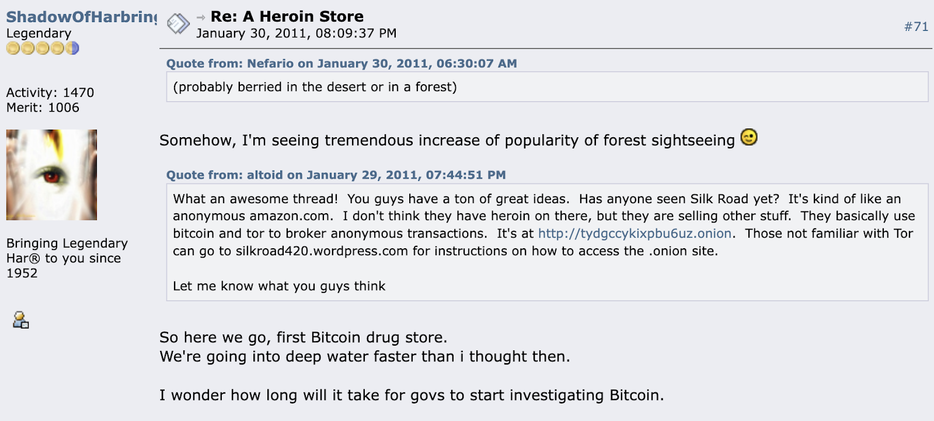Click the "Let me know what you guys think" line
The width and height of the screenshot is (934, 421).
pyautogui.click(x=279, y=286)
